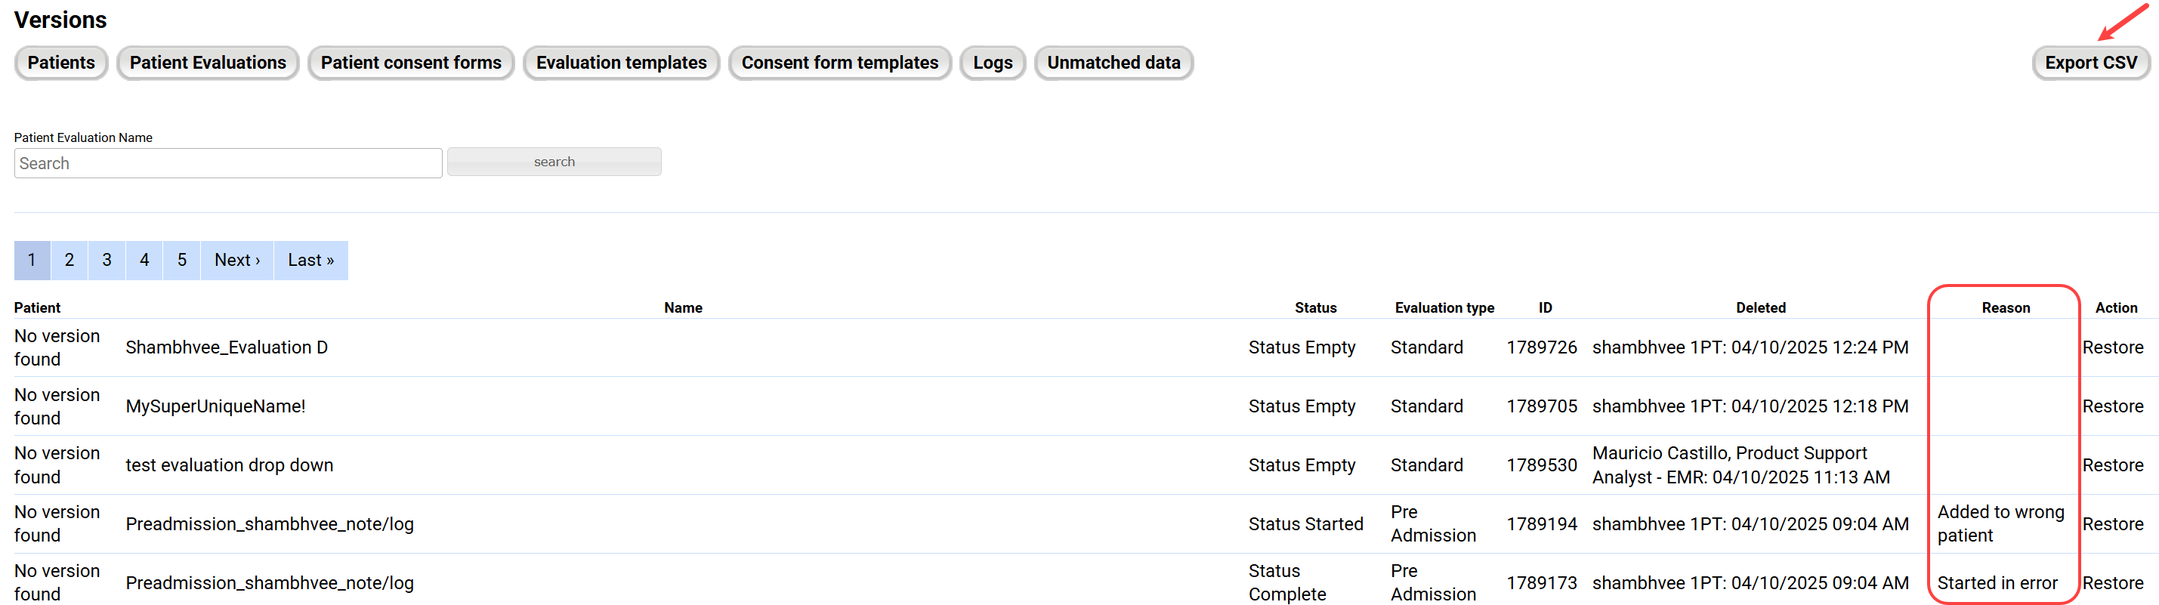Restore the MySuperUniqueName! evaluation
Image resolution: width=2159 pixels, height=605 pixels.
tap(2112, 406)
